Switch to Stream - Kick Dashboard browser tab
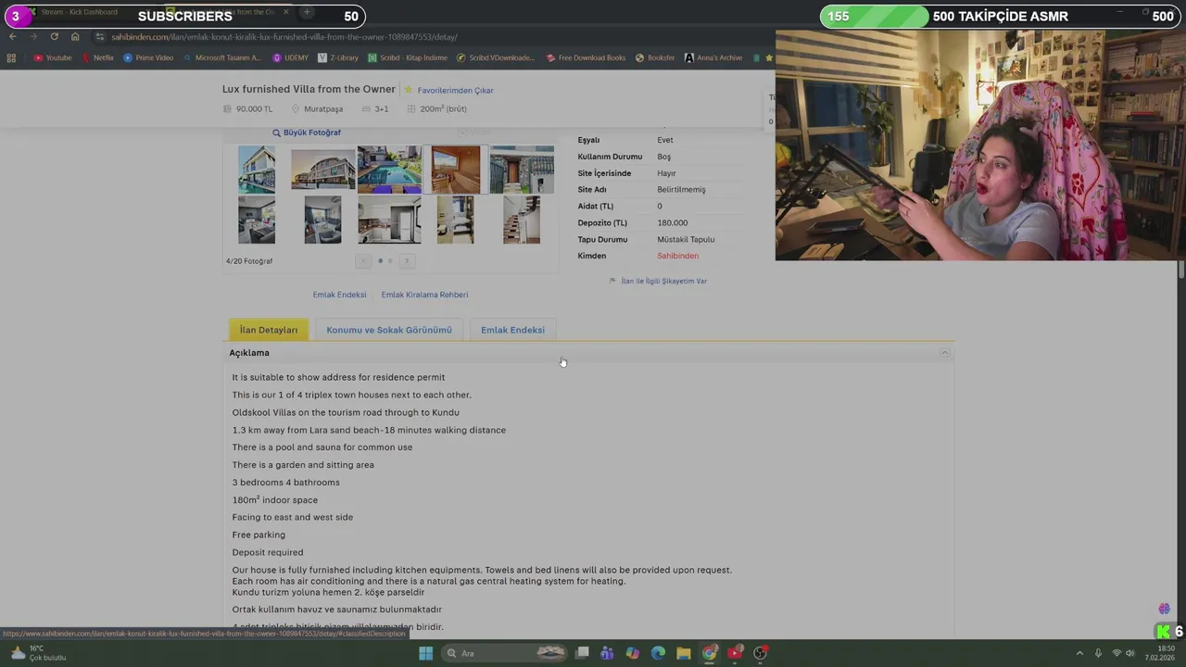Screen dimensions: 1186x667 click(79, 12)
